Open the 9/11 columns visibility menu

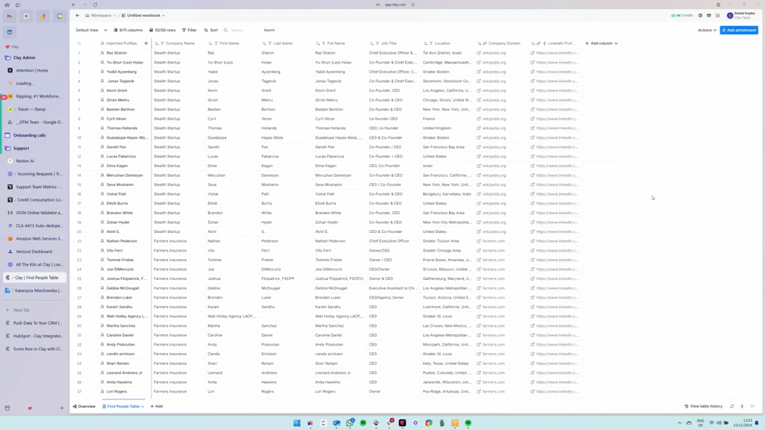click(128, 31)
